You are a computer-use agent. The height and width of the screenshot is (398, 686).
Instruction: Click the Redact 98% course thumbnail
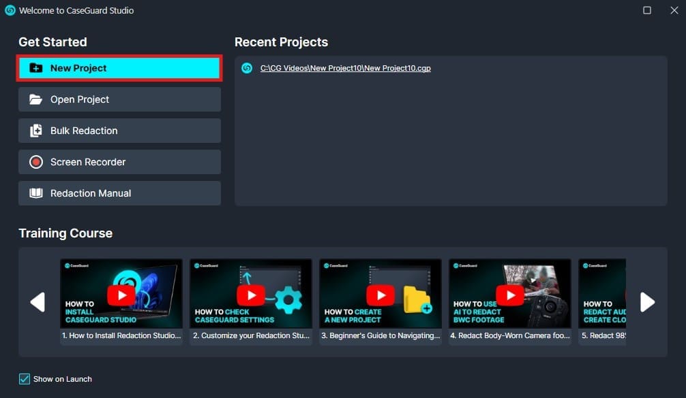602,294
